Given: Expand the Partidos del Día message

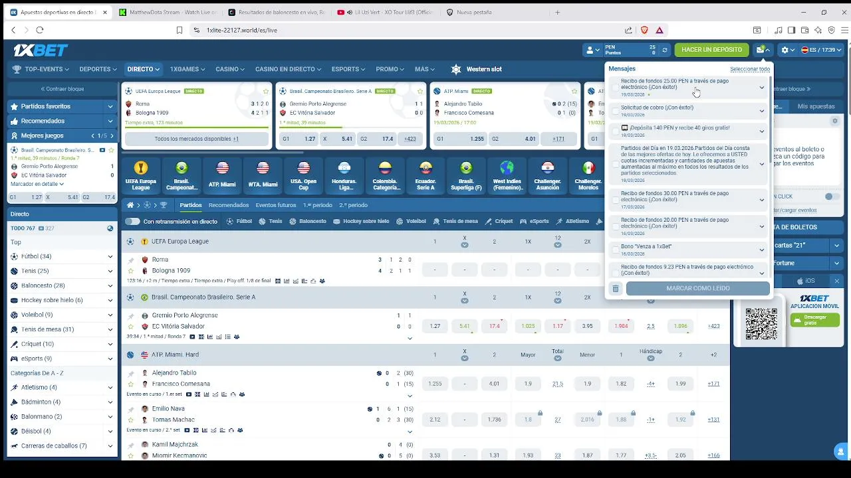Looking at the screenshot, I should coord(762,165).
